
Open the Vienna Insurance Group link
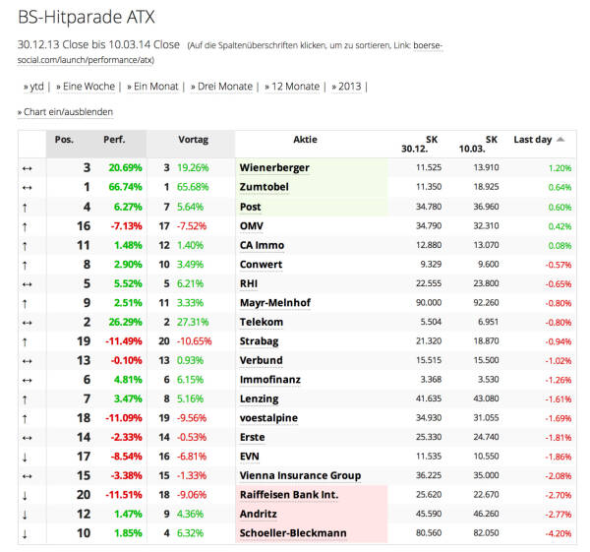point(300,476)
